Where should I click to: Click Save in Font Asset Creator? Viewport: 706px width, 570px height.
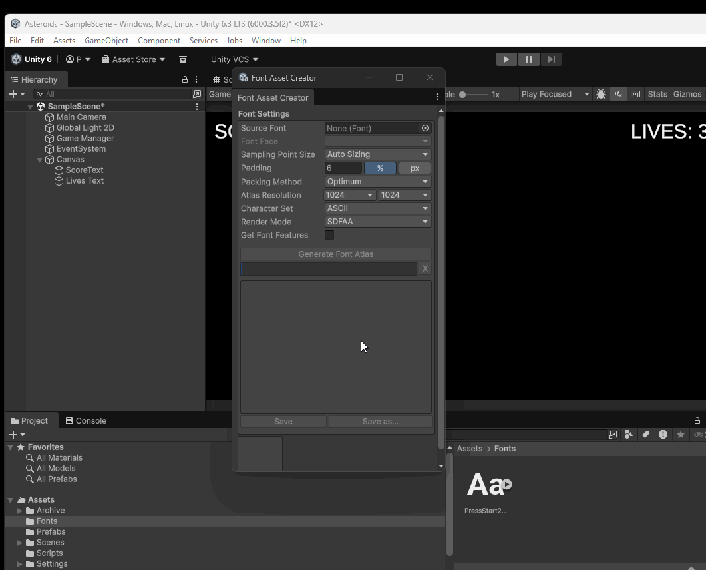point(283,422)
